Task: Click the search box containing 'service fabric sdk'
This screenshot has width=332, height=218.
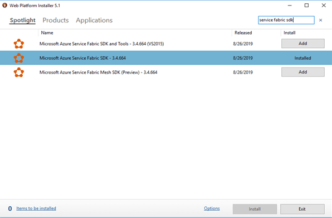Action: [x=286, y=20]
